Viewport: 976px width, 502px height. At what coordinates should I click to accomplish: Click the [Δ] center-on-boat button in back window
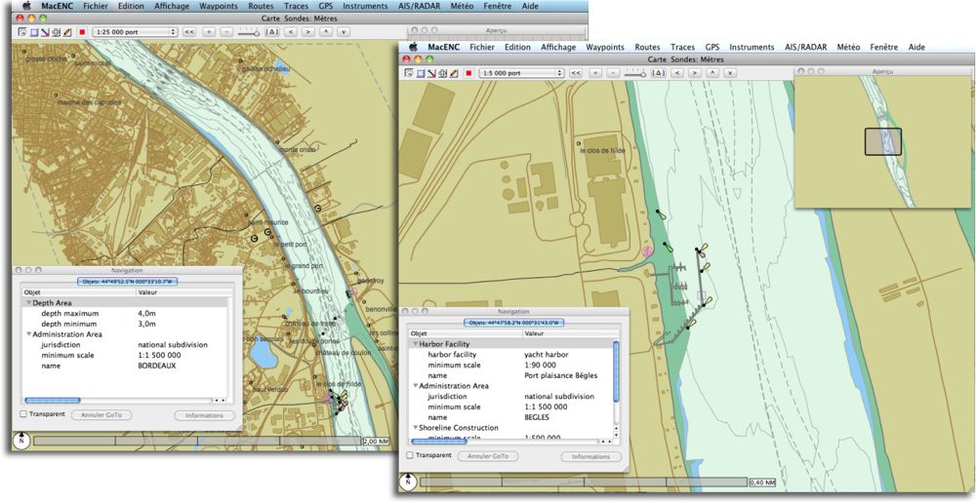(272, 32)
